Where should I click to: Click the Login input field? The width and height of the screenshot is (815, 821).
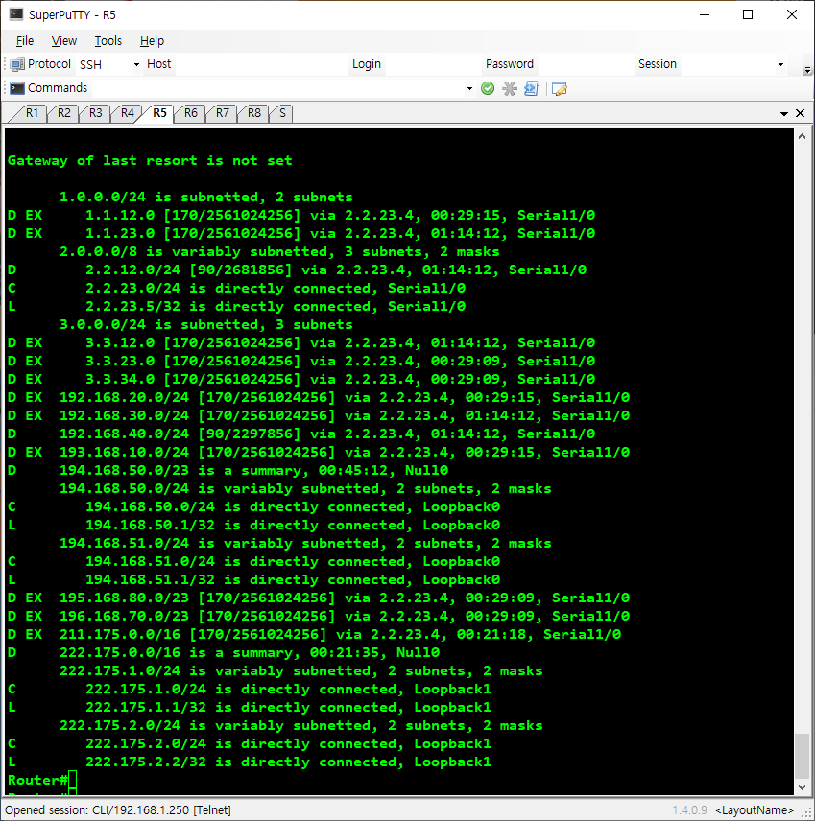click(x=432, y=64)
